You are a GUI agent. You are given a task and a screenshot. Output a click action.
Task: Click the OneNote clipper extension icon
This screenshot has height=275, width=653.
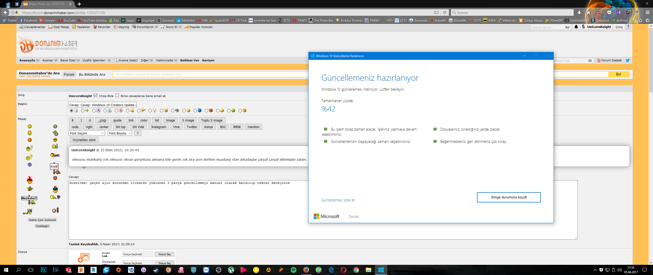click(x=618, y=12)
